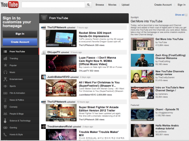This screenshot has width=189, height=141.
Task: Click Get More Into YouTube spotlight thumbnail
Action: [142, 44]
